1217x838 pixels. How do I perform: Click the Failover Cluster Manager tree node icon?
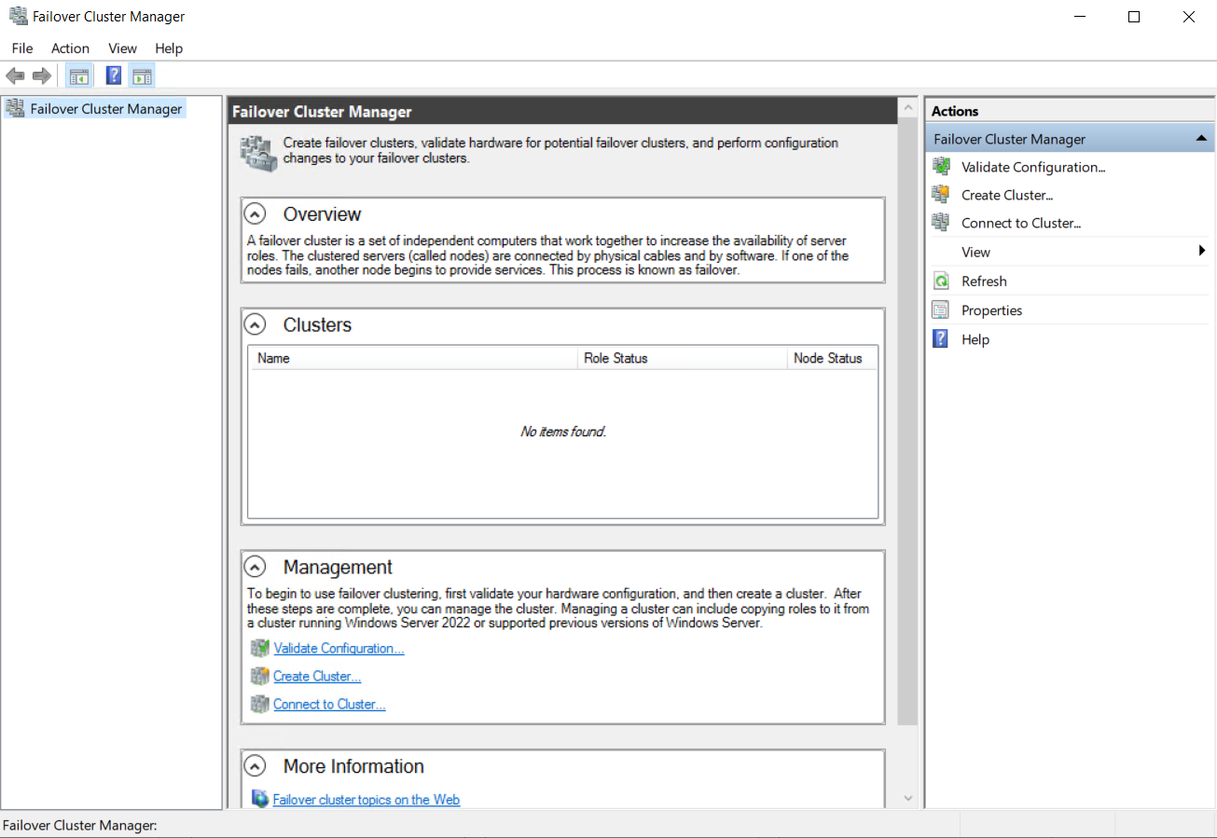(x=15, y=108)
